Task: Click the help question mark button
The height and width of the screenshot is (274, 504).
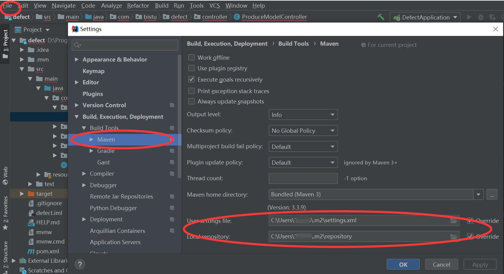Action: click(80, 264)
